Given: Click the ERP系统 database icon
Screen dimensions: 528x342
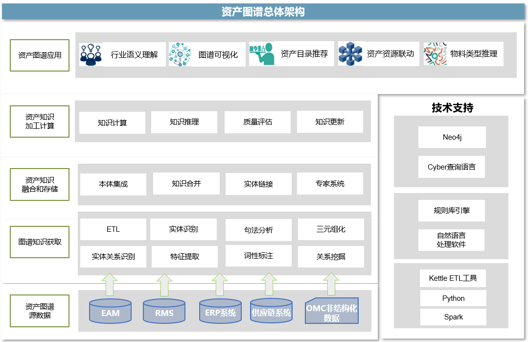Looking at the screenshot, I should point(220,311).
